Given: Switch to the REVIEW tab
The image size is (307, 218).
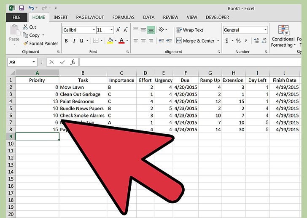Looking at the screenshot, I should coord(170,17).
